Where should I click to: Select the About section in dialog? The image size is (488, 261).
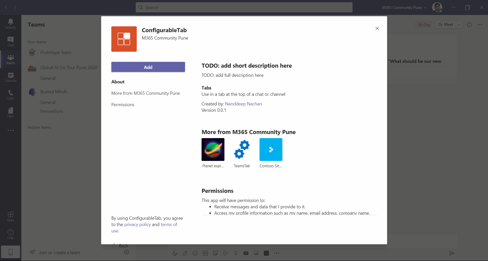pyautogui.click(x=118, y=82)
